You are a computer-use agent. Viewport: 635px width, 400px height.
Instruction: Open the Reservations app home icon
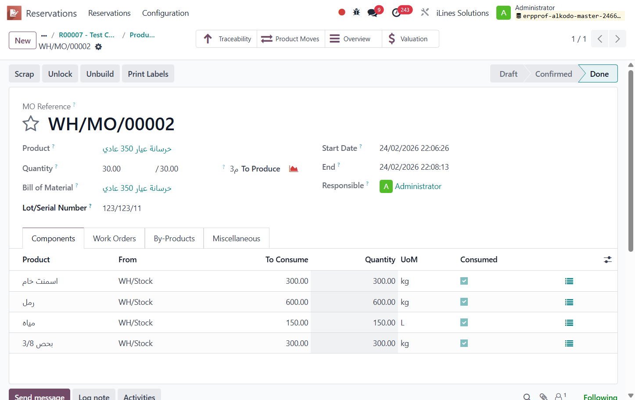[x=14, y=13]
